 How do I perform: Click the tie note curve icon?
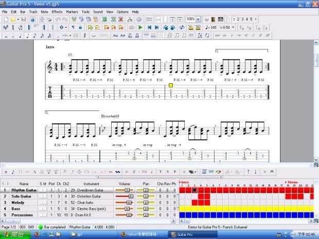(x=93, y=35)
